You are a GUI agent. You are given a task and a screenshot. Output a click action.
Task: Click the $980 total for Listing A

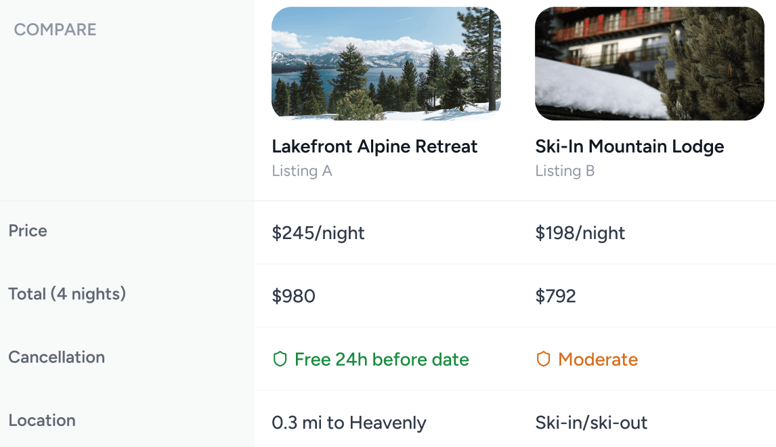[293, 296]
